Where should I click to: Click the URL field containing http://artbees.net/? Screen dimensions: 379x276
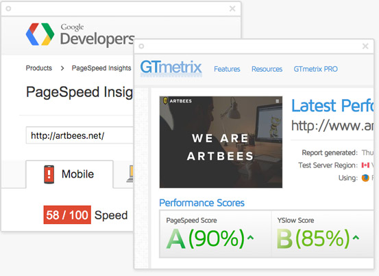coord(80,135)
